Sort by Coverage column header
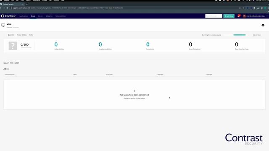This screenshot has height=151, width=269. coord(208,75)
